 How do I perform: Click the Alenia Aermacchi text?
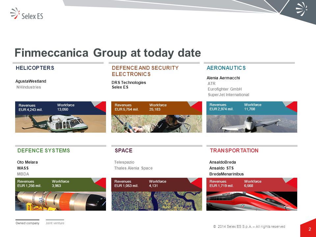click(223, 78)
